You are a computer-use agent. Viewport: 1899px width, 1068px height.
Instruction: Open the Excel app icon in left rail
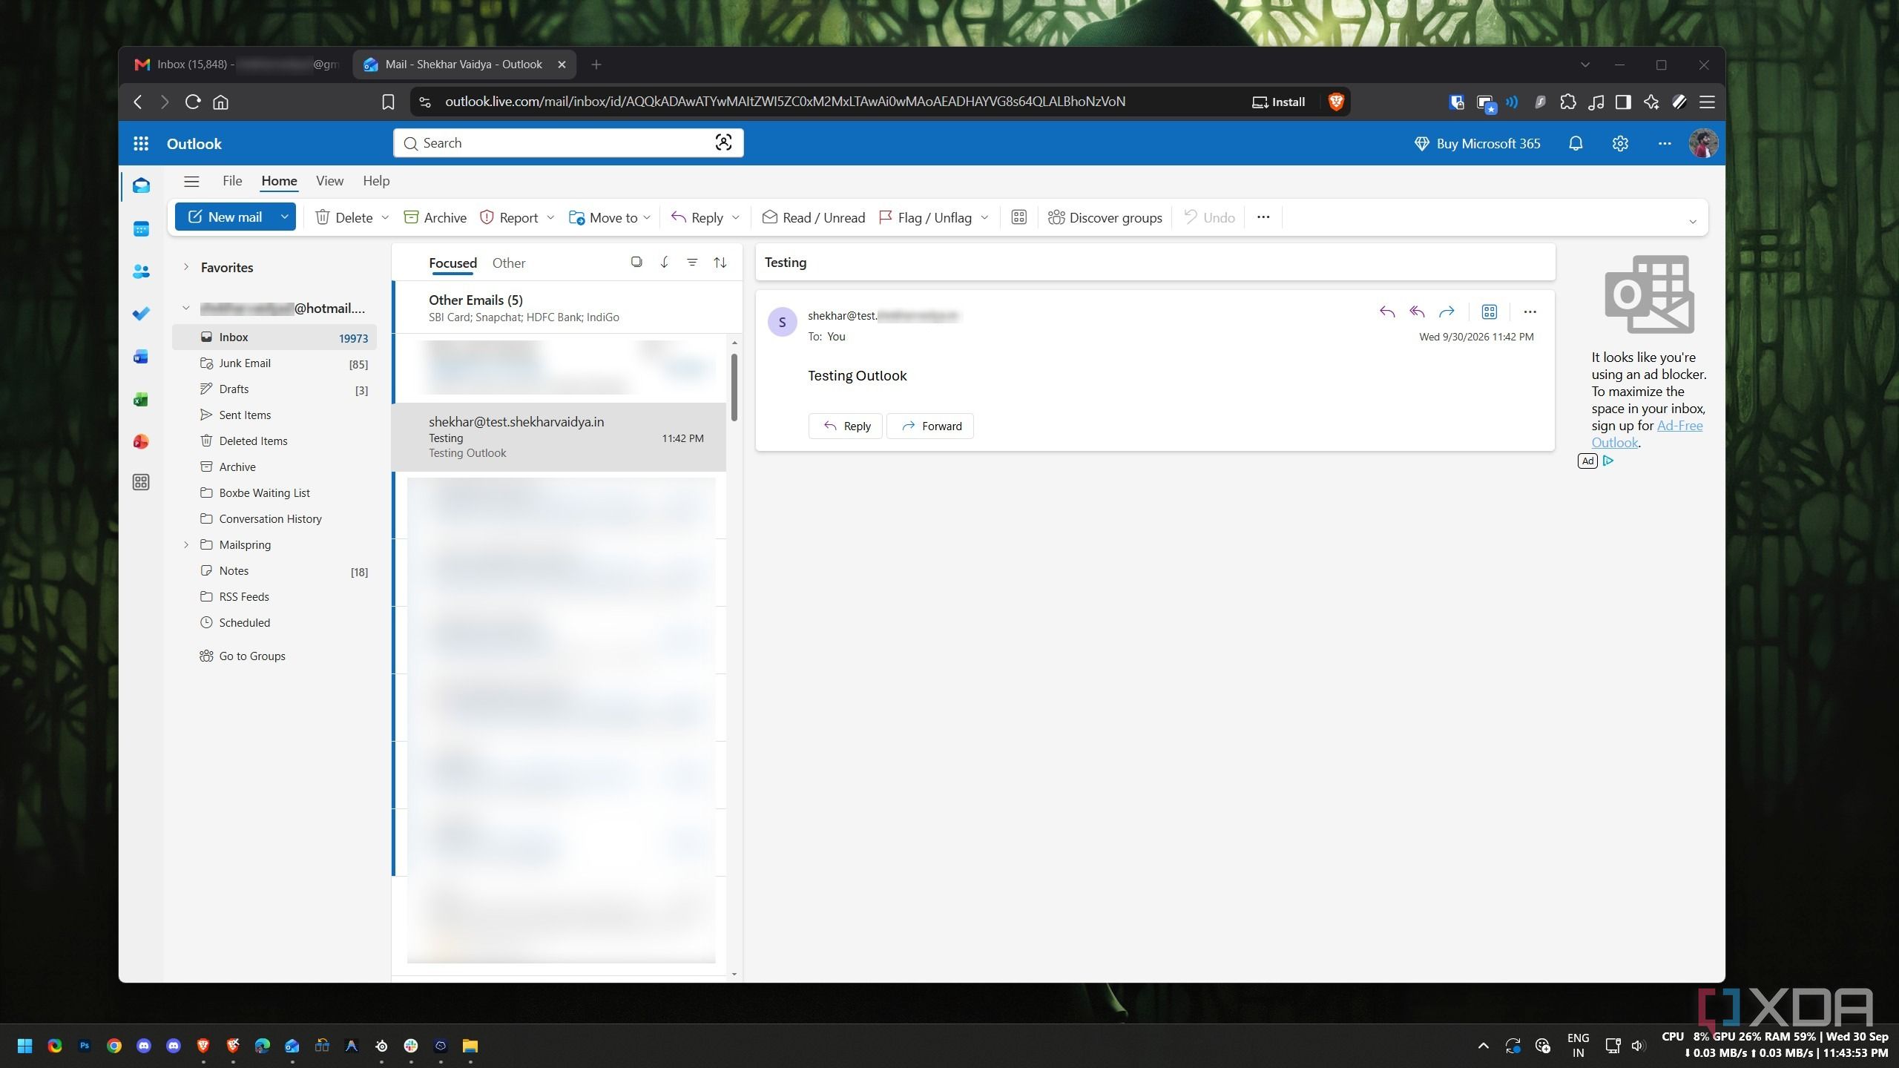141,400
